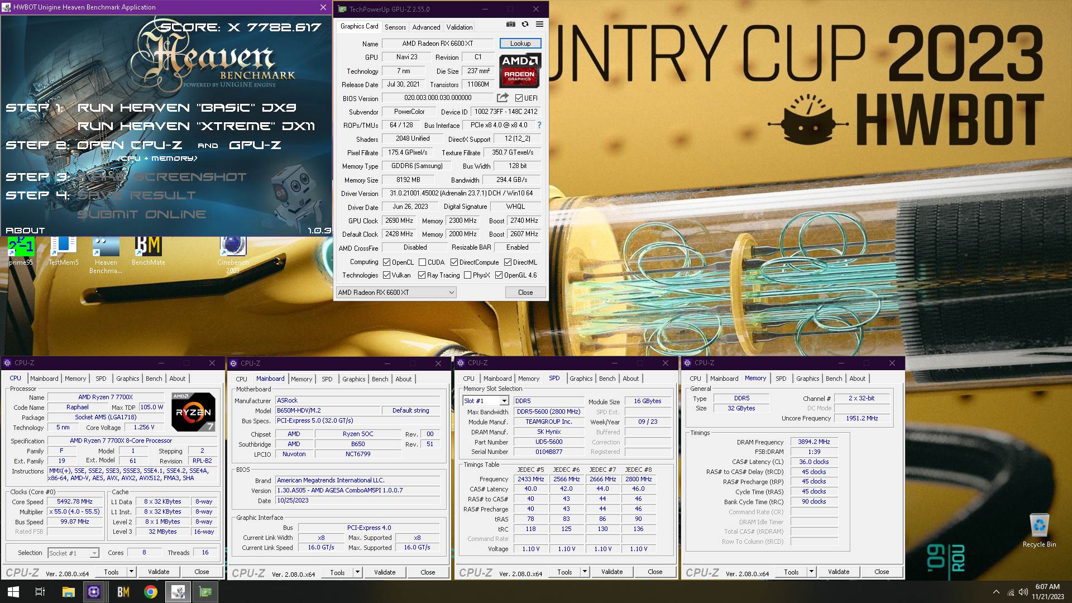Open About tab in CPU-Z Memory window
The image size is (1072, 603).
click(x=857, y=379)
